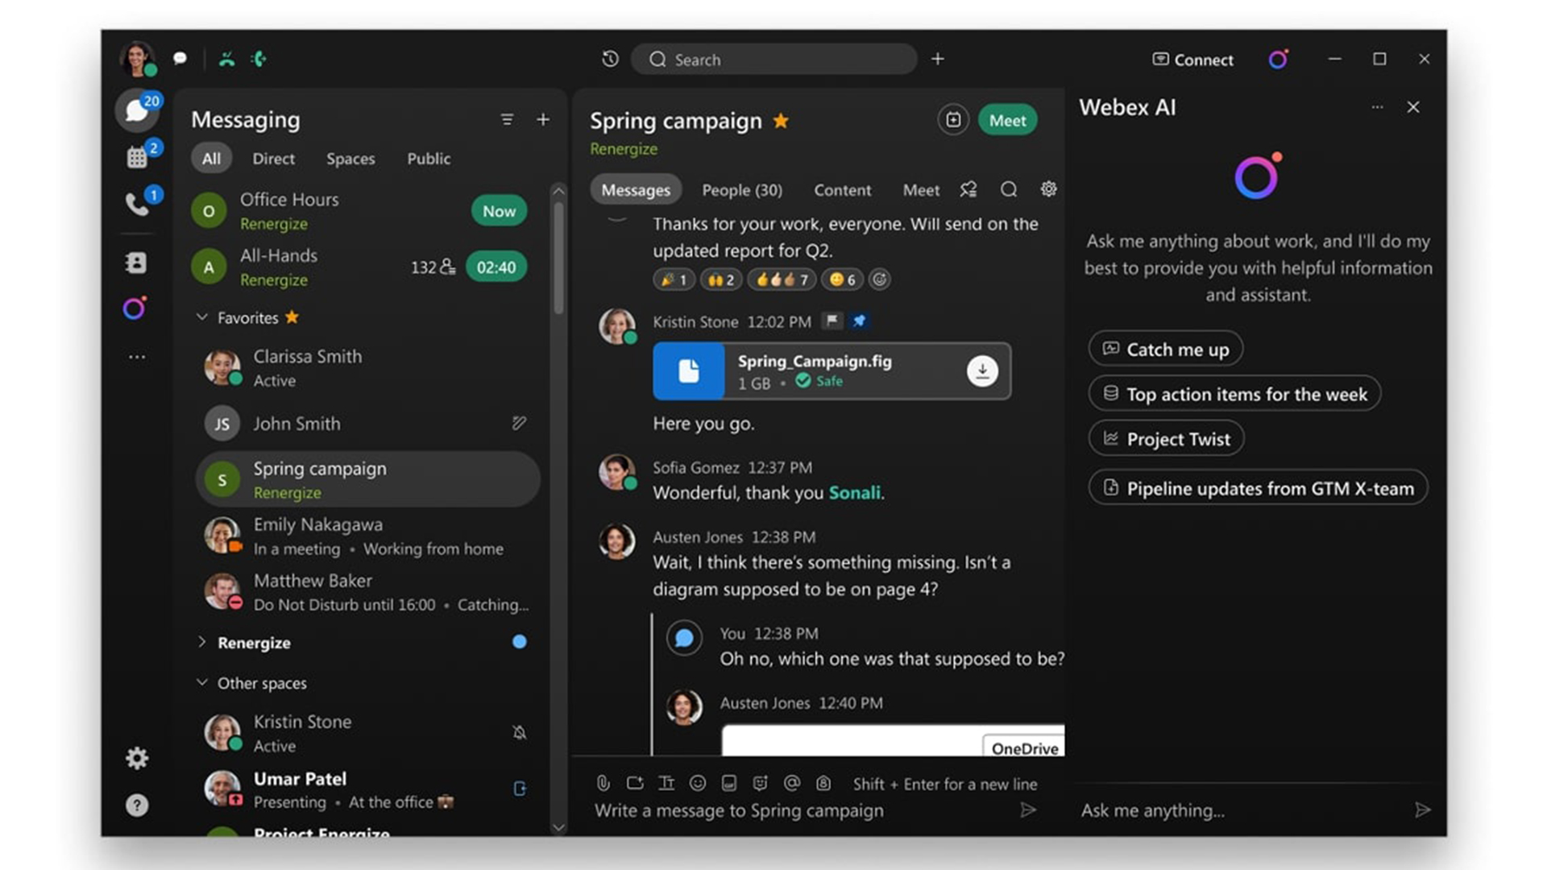Click the whiteboard icon in message bar

[x=633, y=784]
